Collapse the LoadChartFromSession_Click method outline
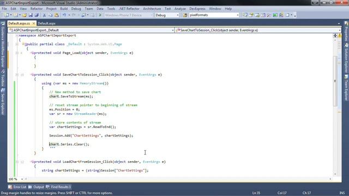 tap(17, 162)
